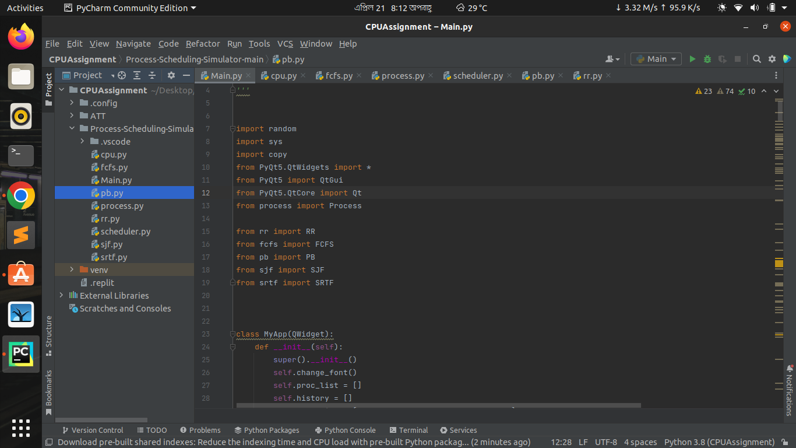Open the Main run configuration dropdown
The width and height of the screenshot is (796, 448).
(x=656, y=59)
